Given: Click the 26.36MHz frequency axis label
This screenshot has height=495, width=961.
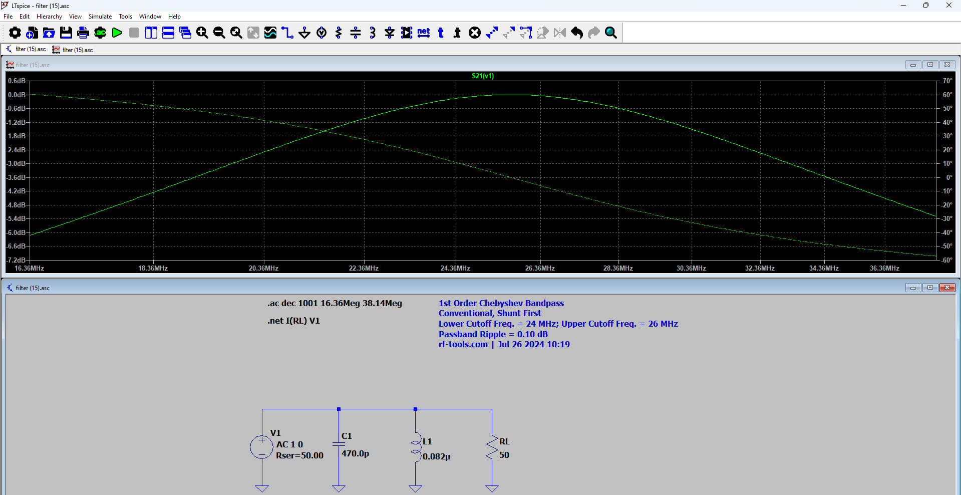Looking at the screenshot, I should pyautogui.click(x=540, y=269).
